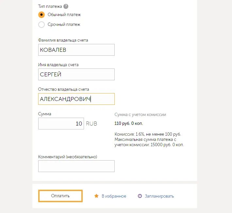232x213 pixels.
Task: Open the В избранное link
Action: pos(114,196)
